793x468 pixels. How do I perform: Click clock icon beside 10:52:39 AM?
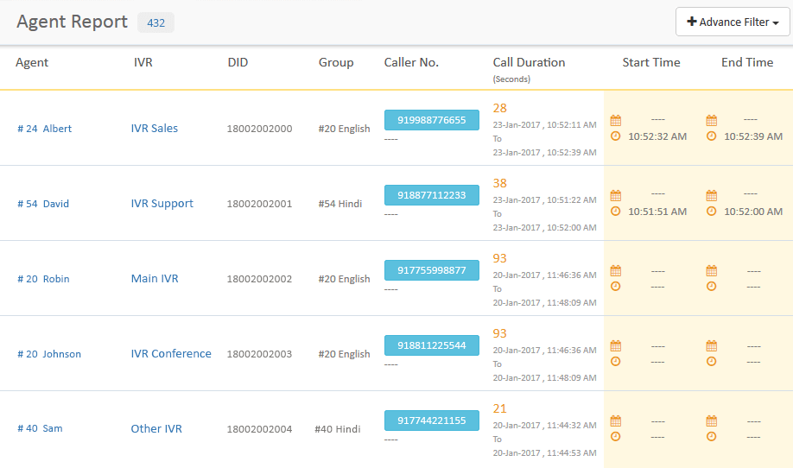[x=712, y=136]
